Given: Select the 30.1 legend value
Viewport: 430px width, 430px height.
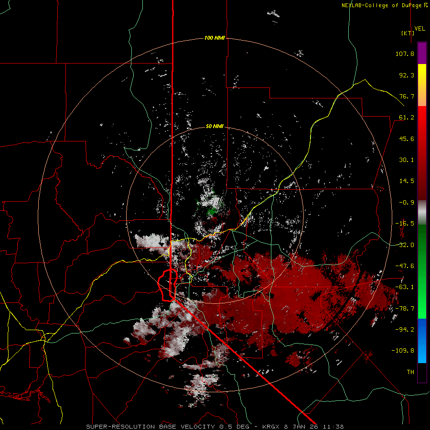Looking at the screenshot, I should tap(407, 160).
